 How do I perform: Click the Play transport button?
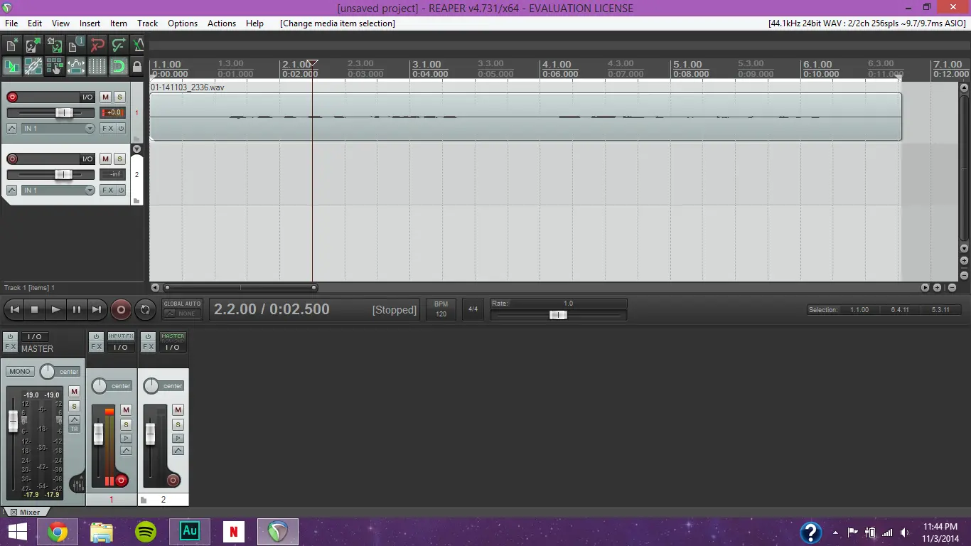coord(55,309)
